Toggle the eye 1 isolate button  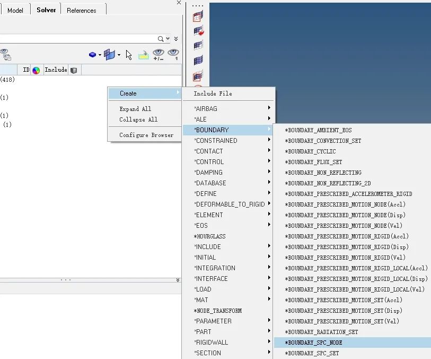(173, 55)
